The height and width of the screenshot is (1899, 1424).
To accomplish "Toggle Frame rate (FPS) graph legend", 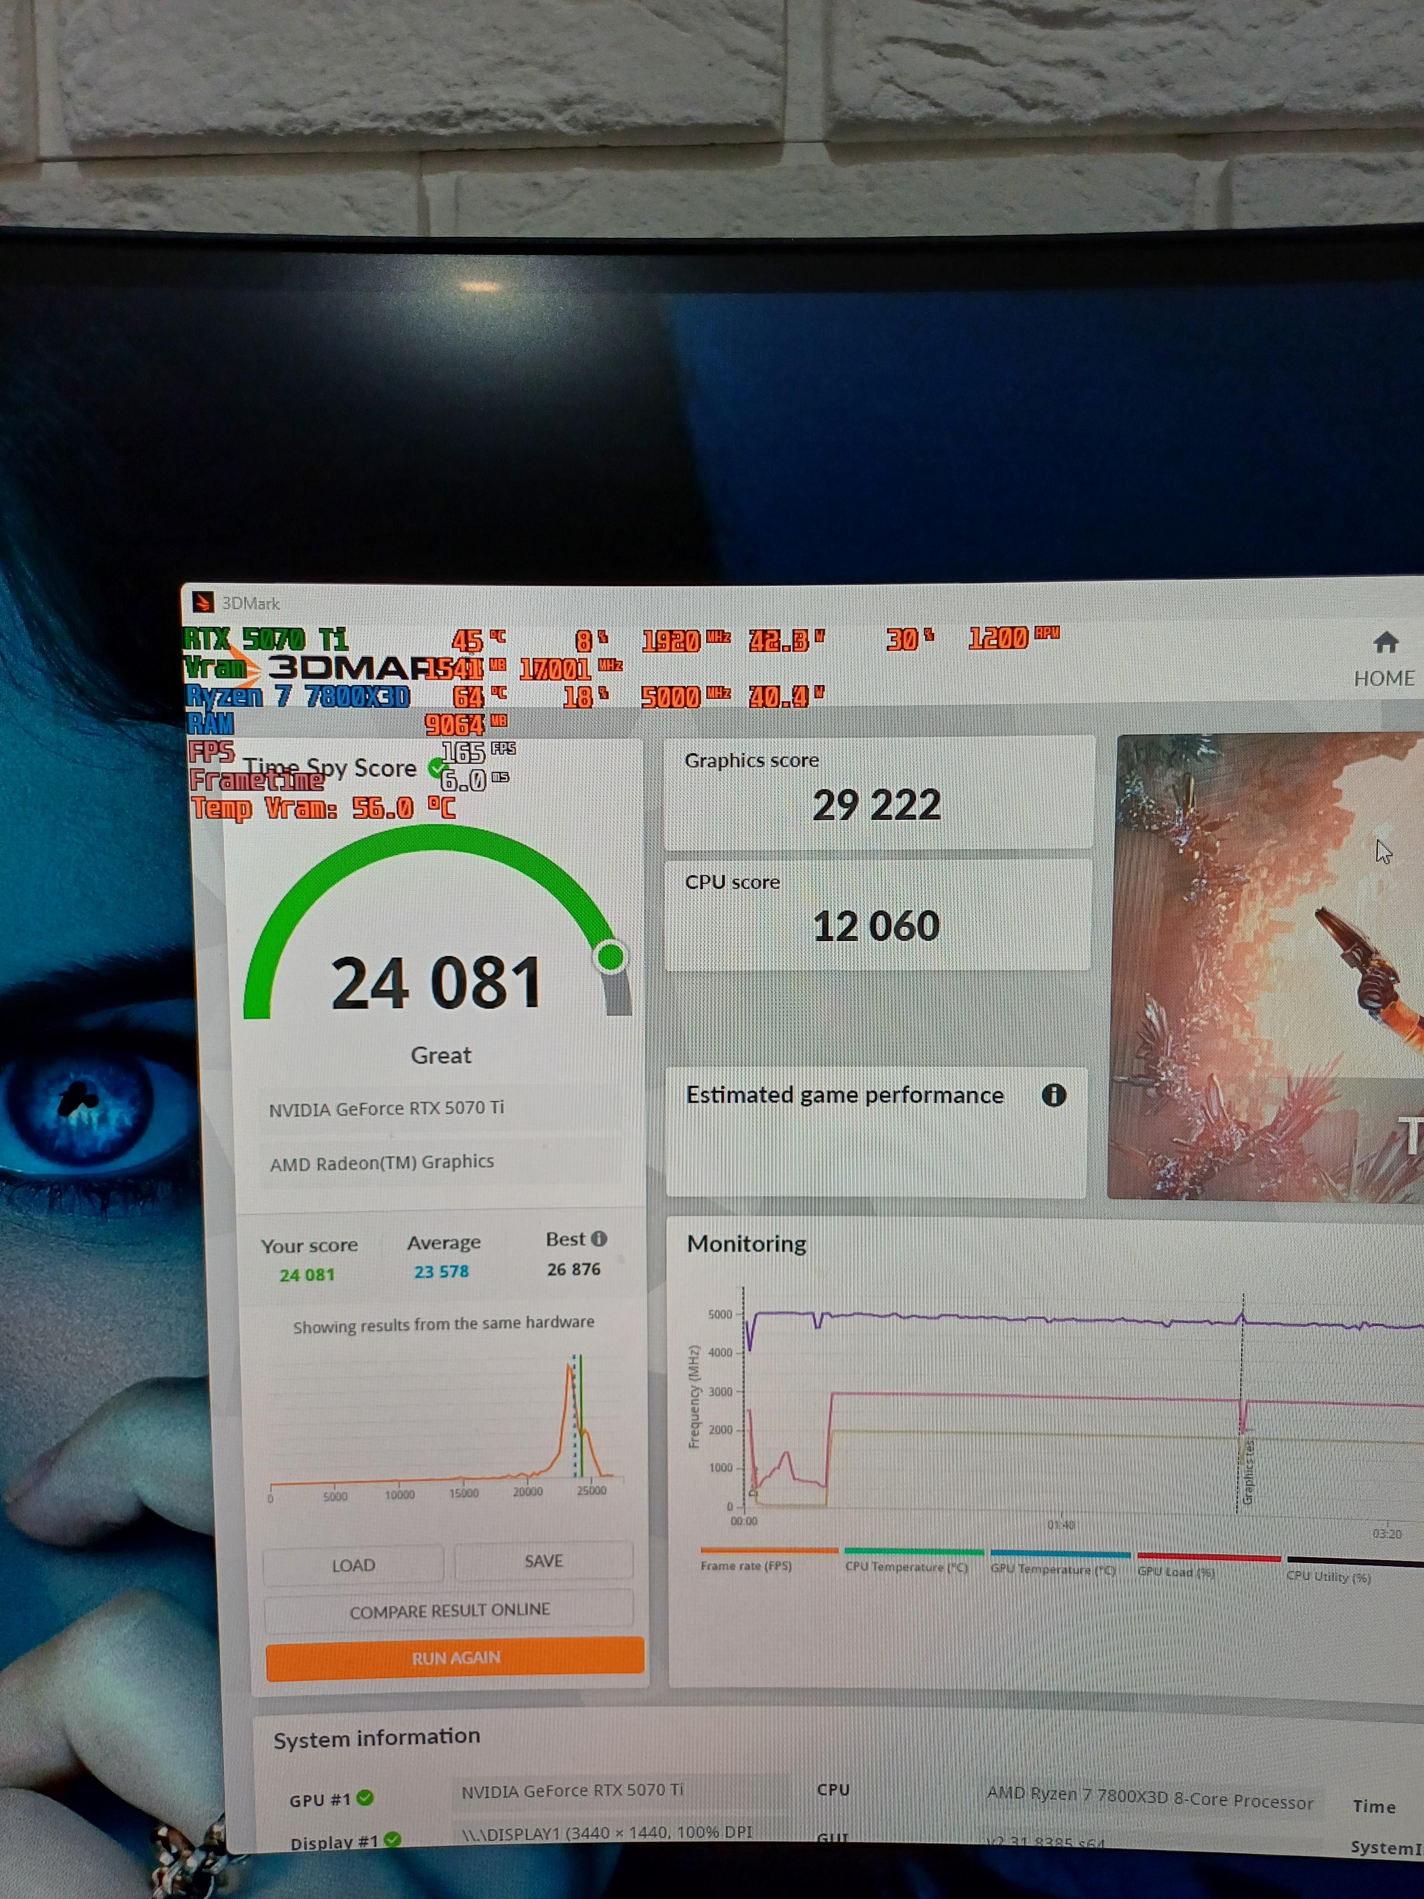I will [x=747, y=1565].
